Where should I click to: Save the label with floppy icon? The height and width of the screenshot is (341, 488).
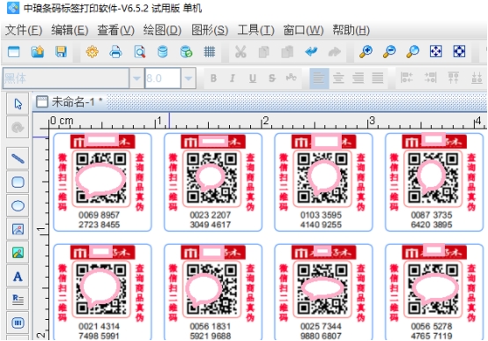coord(61,52)
